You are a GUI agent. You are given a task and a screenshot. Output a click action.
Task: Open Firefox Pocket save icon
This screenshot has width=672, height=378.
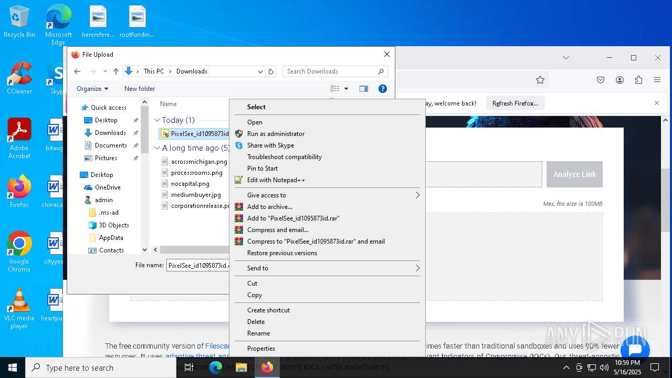click(x=601, y=80)
